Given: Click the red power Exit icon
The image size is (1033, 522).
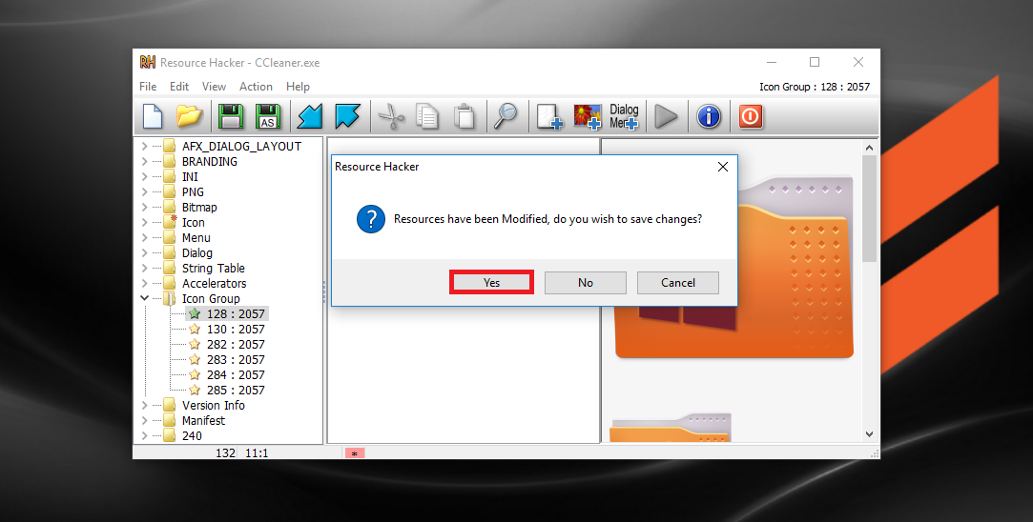Looking at the screenshot, I should pos(751,116).
